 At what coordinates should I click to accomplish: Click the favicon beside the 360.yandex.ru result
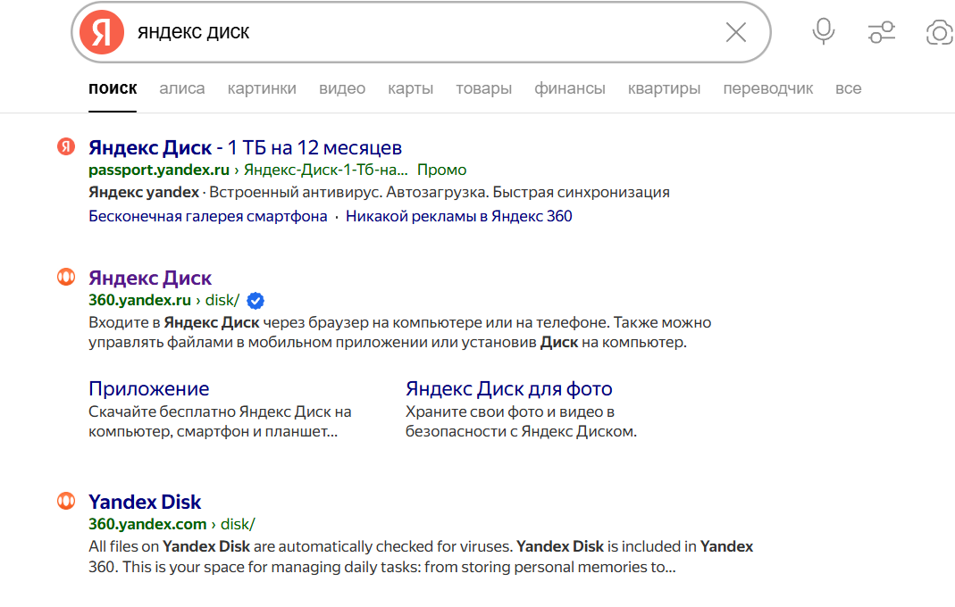[66, 277]
